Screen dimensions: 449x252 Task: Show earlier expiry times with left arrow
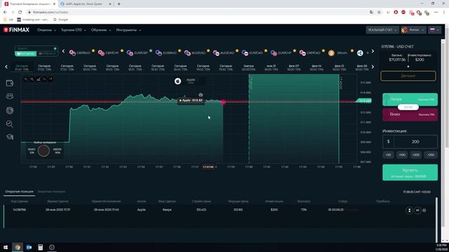pyautogui.click(x=6, y=67)
